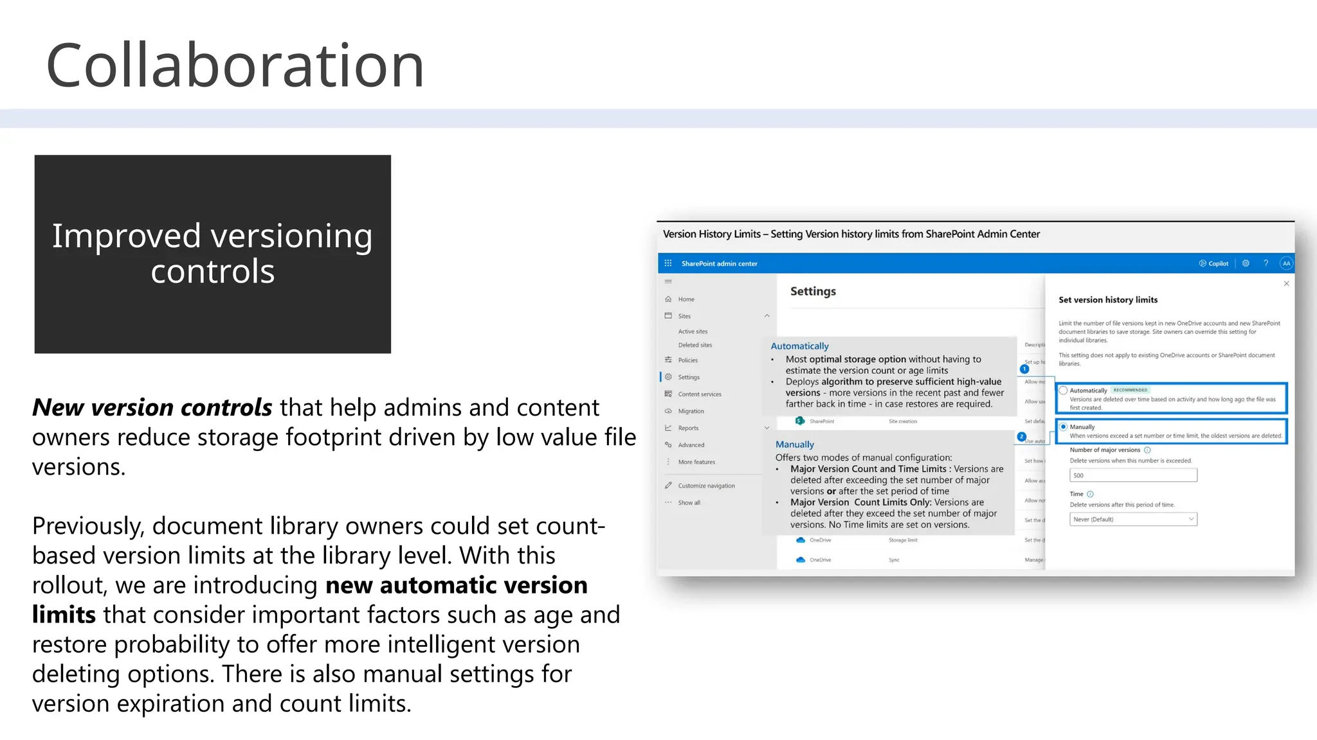Click the 'RECOMMENDED' badge

pyautogui.click(x=1131, y=390)
